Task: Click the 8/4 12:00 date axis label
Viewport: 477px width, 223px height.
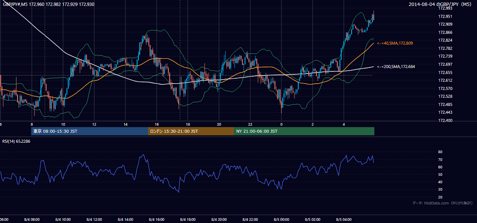Action: click(94, 219)
